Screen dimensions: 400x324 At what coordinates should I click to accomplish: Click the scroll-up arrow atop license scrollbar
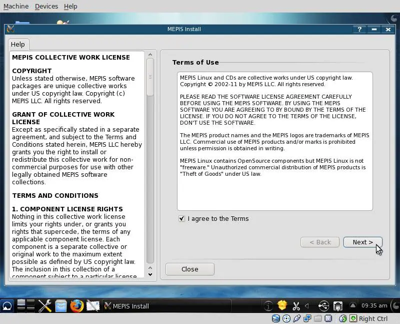tap(150, 55)
